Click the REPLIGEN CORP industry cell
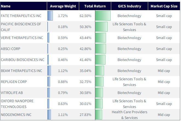Image resolution: width=181 pixels, height=122 pixels. [130, 82]
